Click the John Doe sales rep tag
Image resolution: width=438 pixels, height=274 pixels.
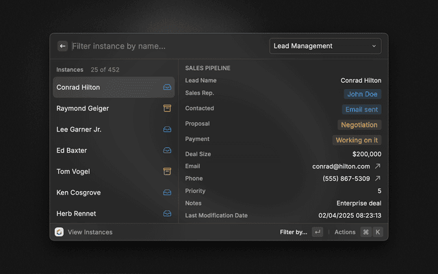click(x=362, y=95)
